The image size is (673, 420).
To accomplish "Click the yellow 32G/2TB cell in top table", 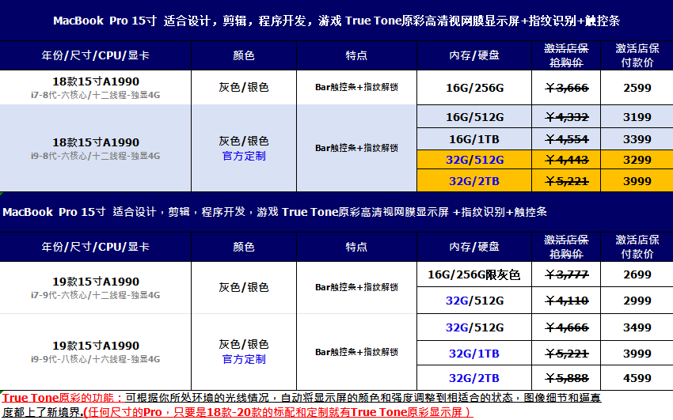I will (x=474, y=181).
